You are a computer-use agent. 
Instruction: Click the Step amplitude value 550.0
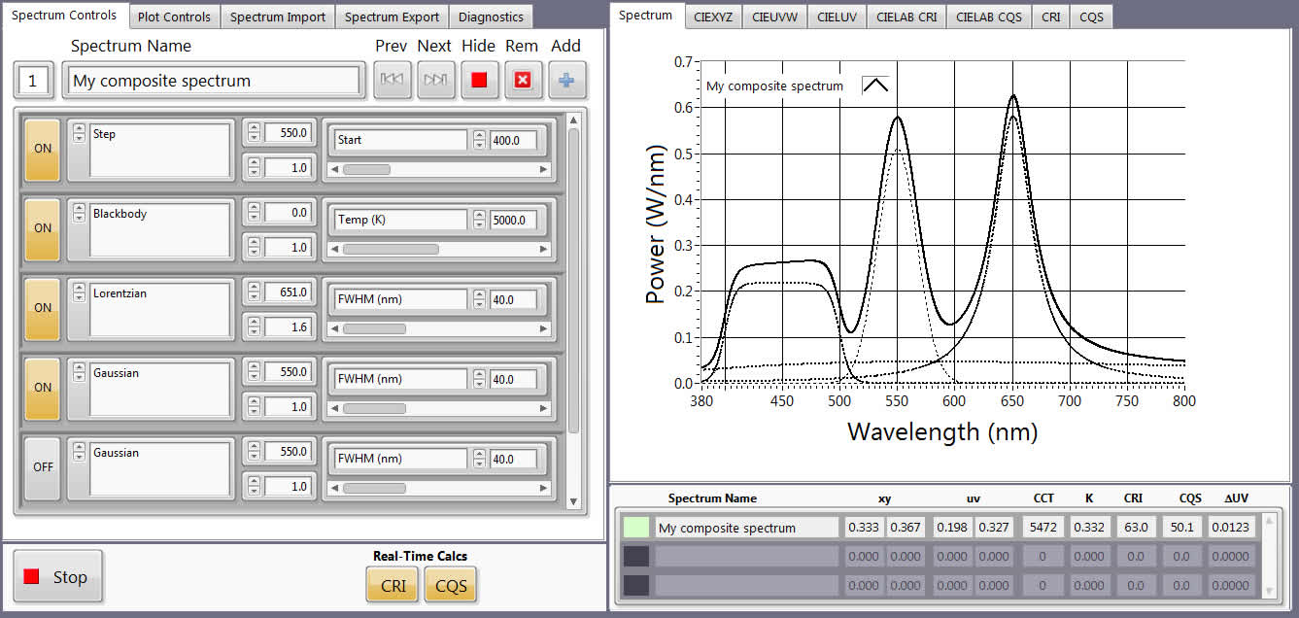point(289,132)
